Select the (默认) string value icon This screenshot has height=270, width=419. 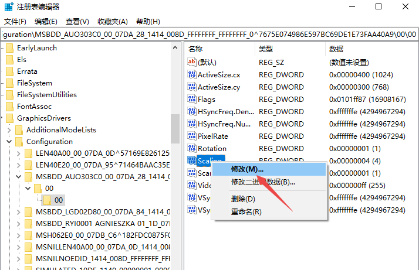[x=191, y=62]
